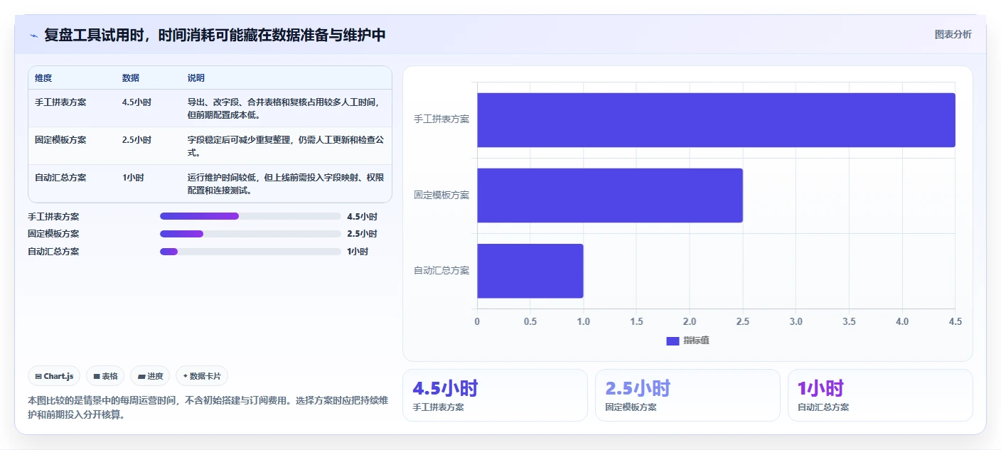Screen dimensions: 1001x450
Task: Click the 2.5小时 table cell
Action: pos(136,139)
